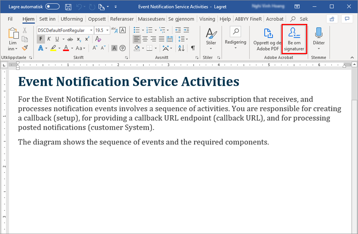
Task: Open the Aa change case dropdown
Action: (x=80, y=48)
